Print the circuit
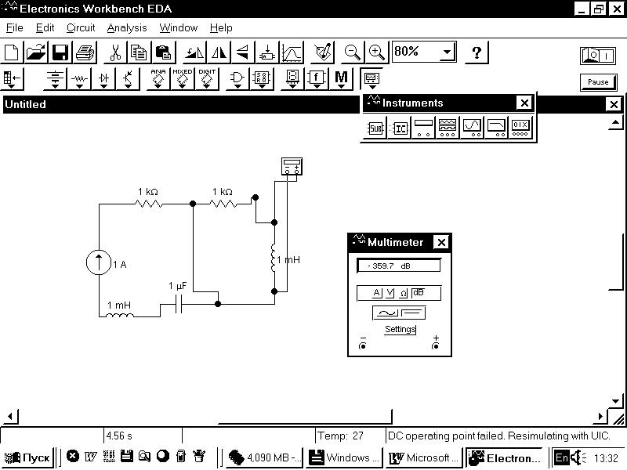 (85, 52)
